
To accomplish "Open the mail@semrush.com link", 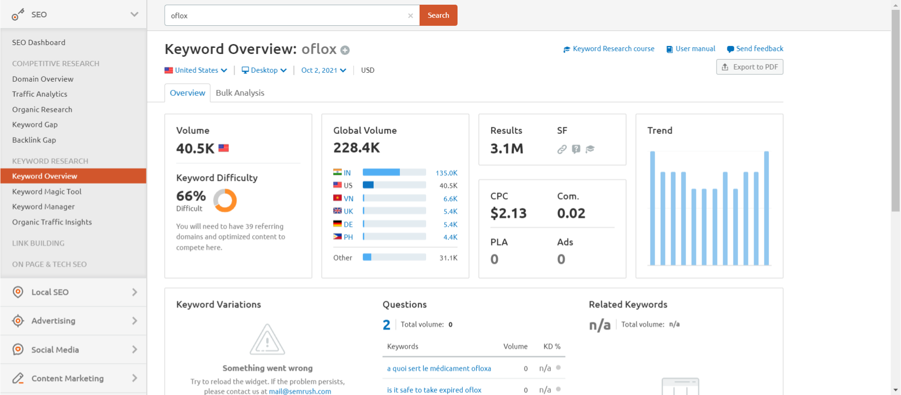I will coord(300,391).
